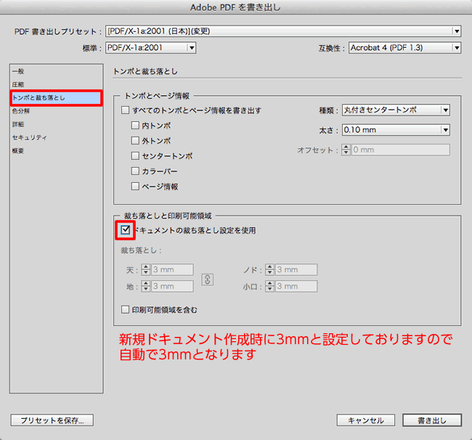Viewport: 472px width, 440px height.
Task: Check the センタートンボ checkbox
Action: tap(135, 156)
